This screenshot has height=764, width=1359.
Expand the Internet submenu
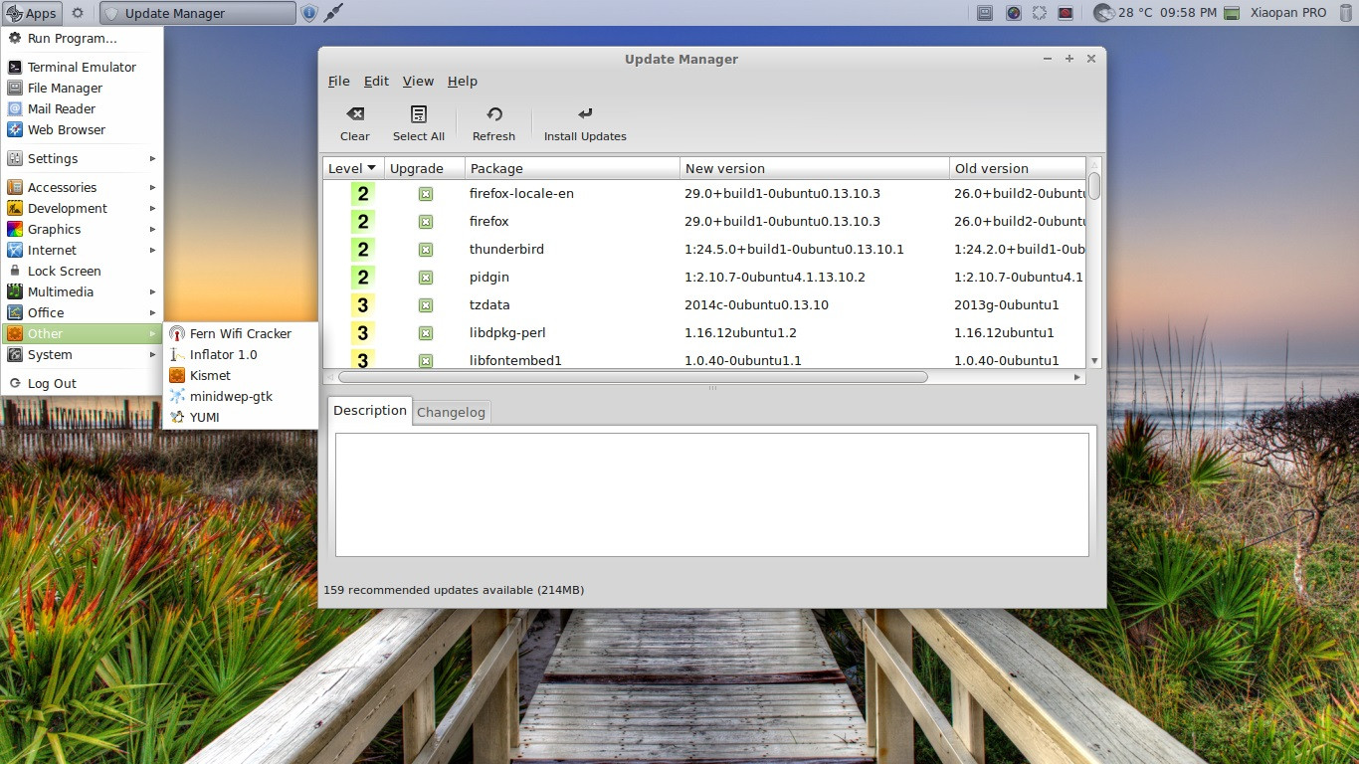(x=82, y=250)
